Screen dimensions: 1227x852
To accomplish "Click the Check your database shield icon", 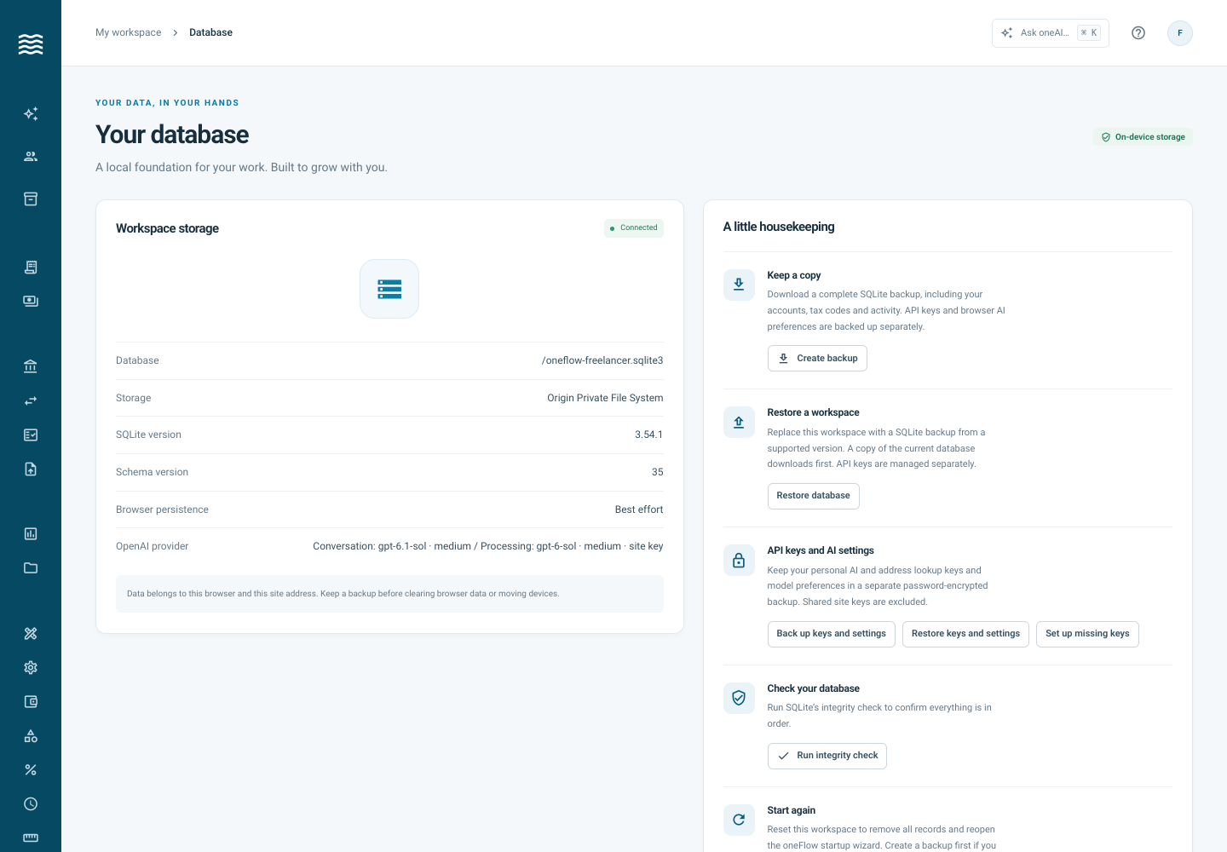I will tap(739, 698).
